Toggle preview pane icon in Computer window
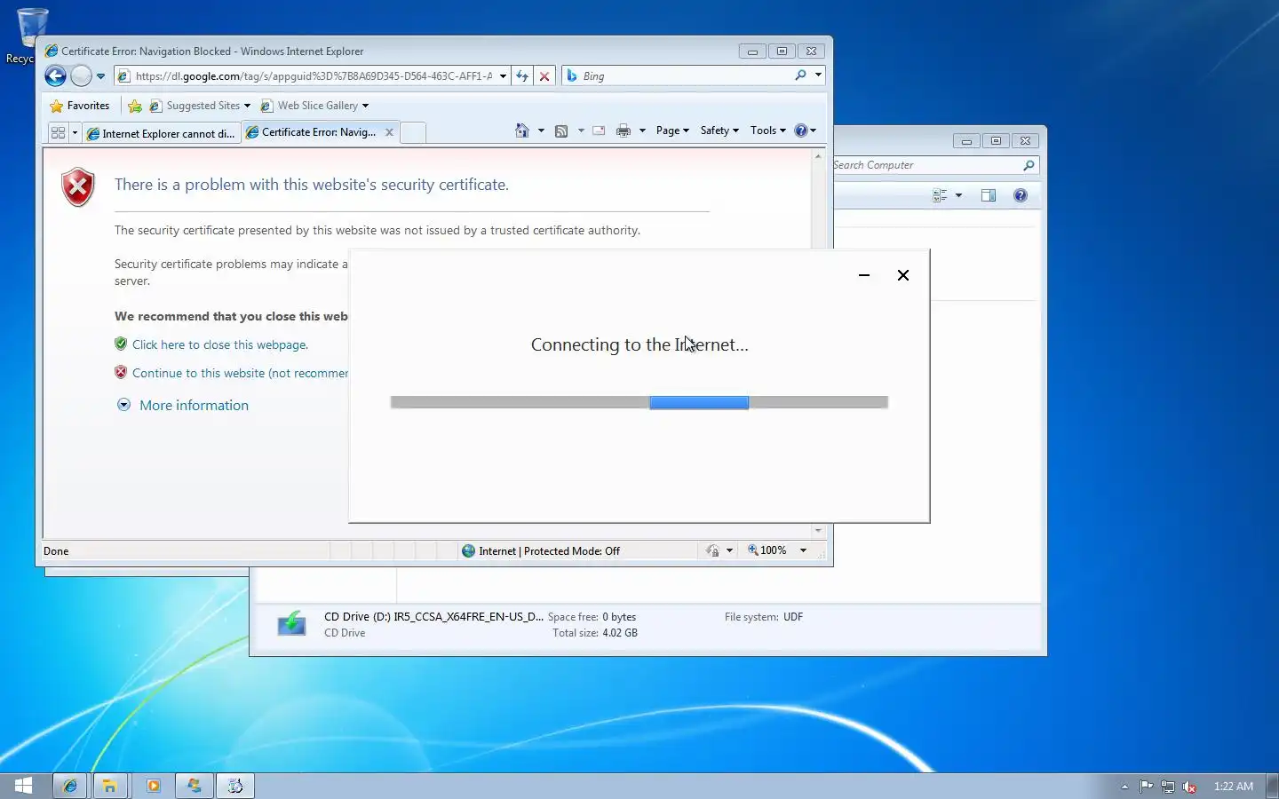1279x799 pixels. click(989, 195)
